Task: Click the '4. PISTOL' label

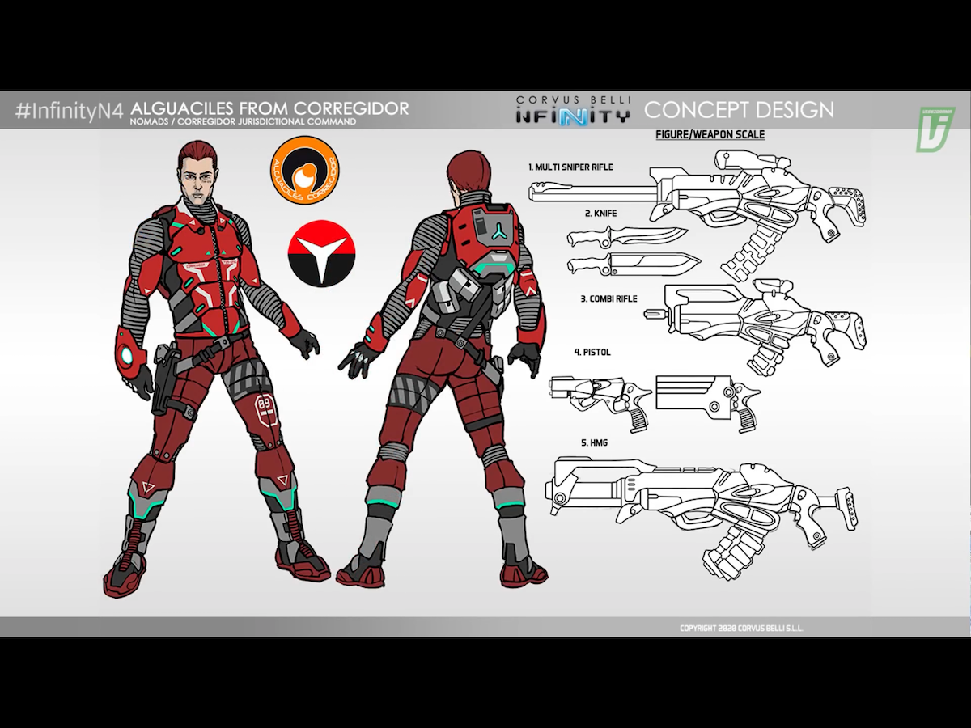Action: (x=594, y=353)
